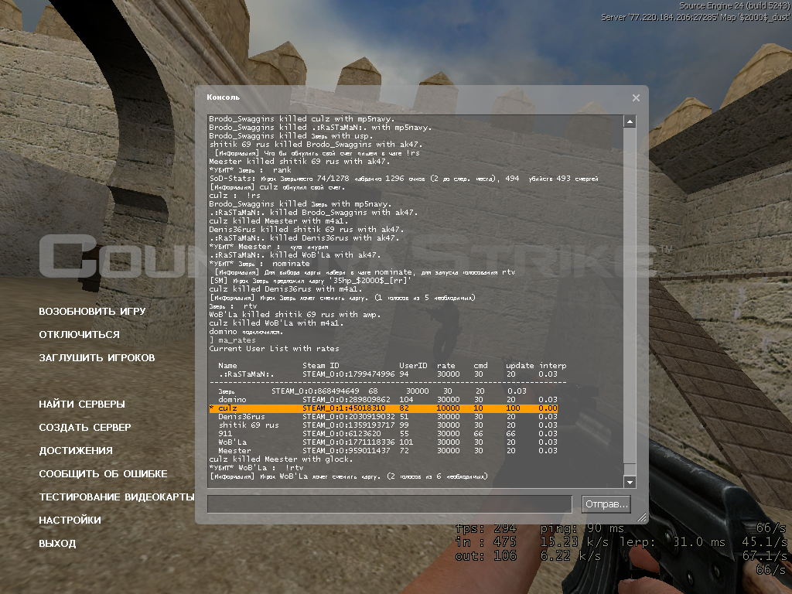Launch ТЕСТИРОВАНИЕ ВИДЕОКАРТЫ benchmark
Screen dimensions: 792x594
[117, 497]
